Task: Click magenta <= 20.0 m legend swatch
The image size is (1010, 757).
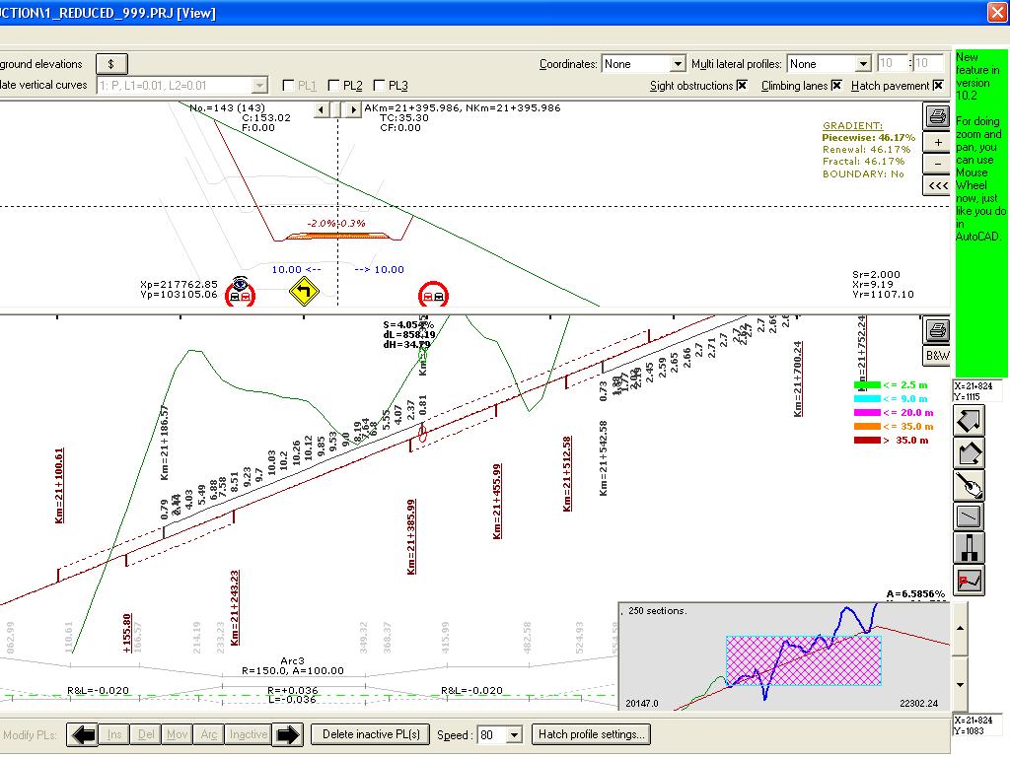Action: (x=867, y=413)
